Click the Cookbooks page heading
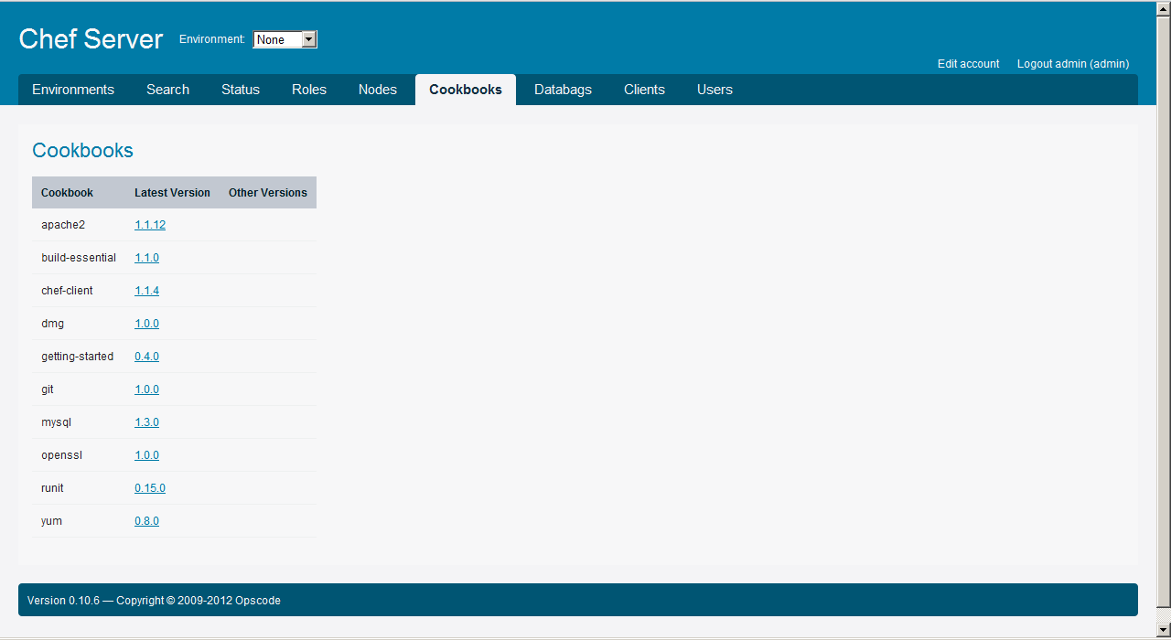This screenshot has width=1171, height=640. click(82, 151)
